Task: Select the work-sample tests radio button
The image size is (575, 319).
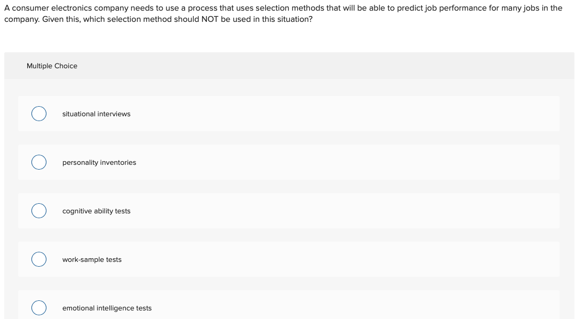Action: (x=38, y=259)
